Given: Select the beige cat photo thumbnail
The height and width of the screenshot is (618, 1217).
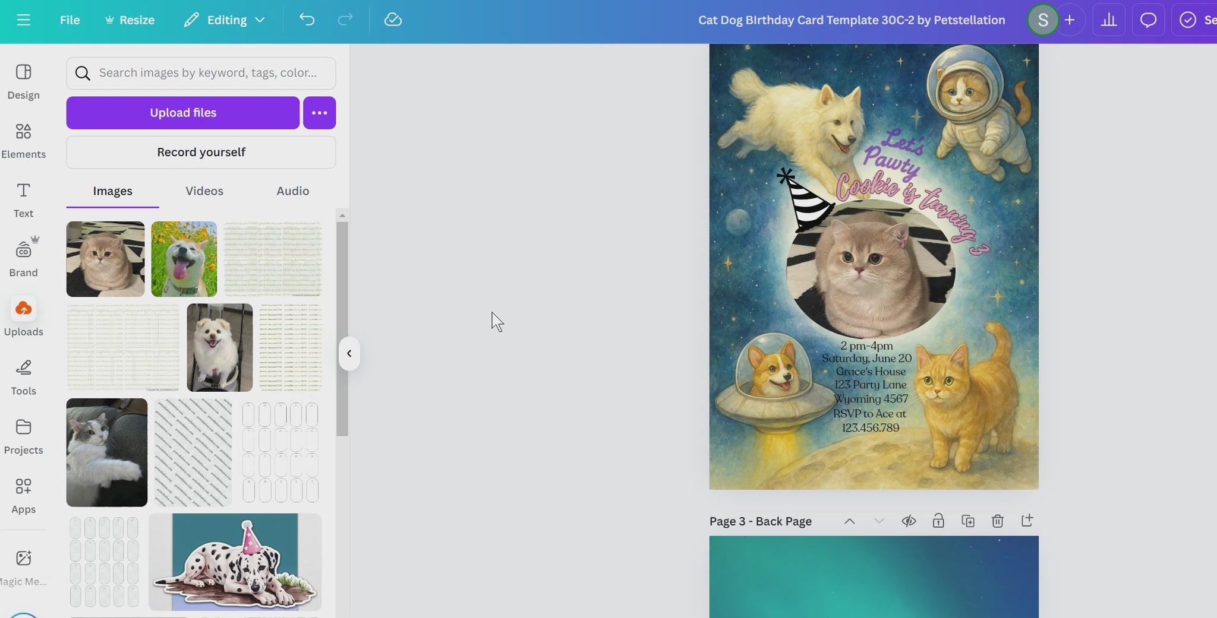Looking at the screenshot, I should point(105,259).
